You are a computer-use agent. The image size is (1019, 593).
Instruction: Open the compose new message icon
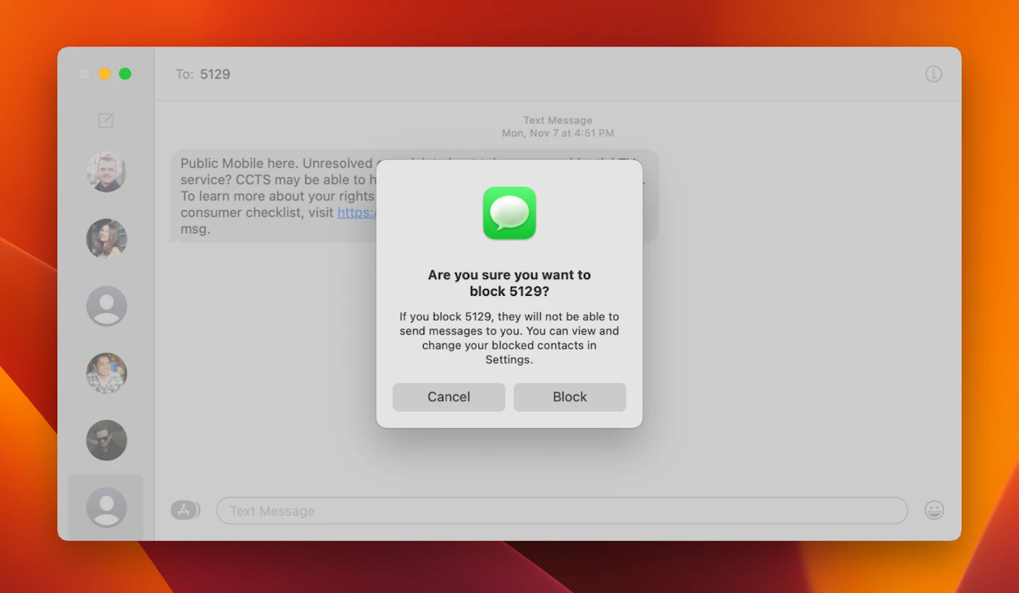pos(106,120)
